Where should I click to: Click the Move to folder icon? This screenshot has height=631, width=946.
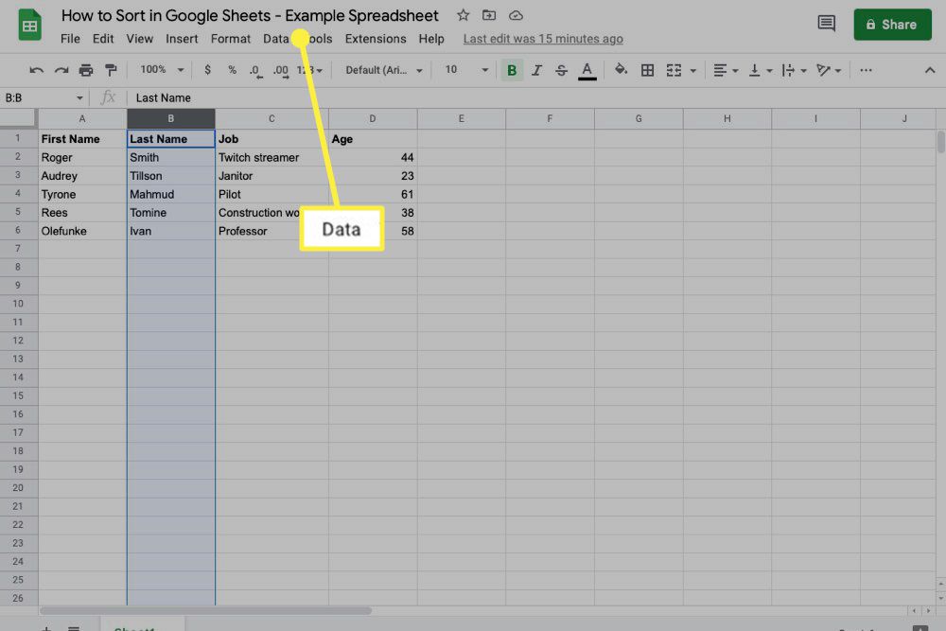(489, 16)
